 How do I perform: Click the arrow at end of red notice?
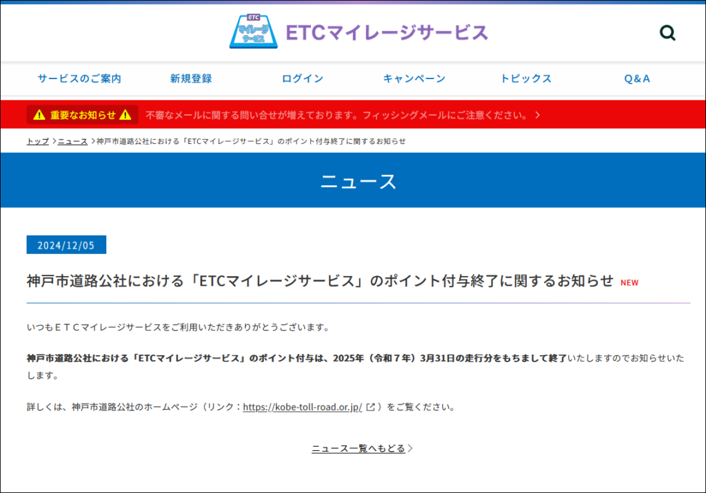(x=538, y=115)
